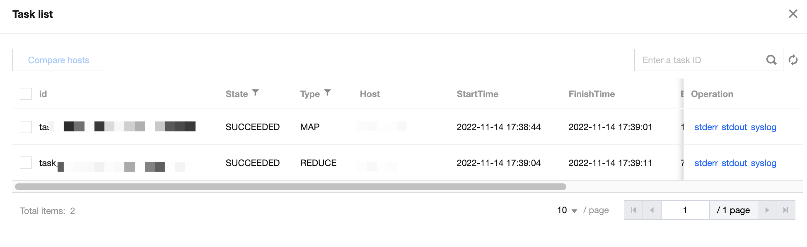Click the horizontal table scrollbar
Screen dimensions: 807x247
tap(290, 187)
